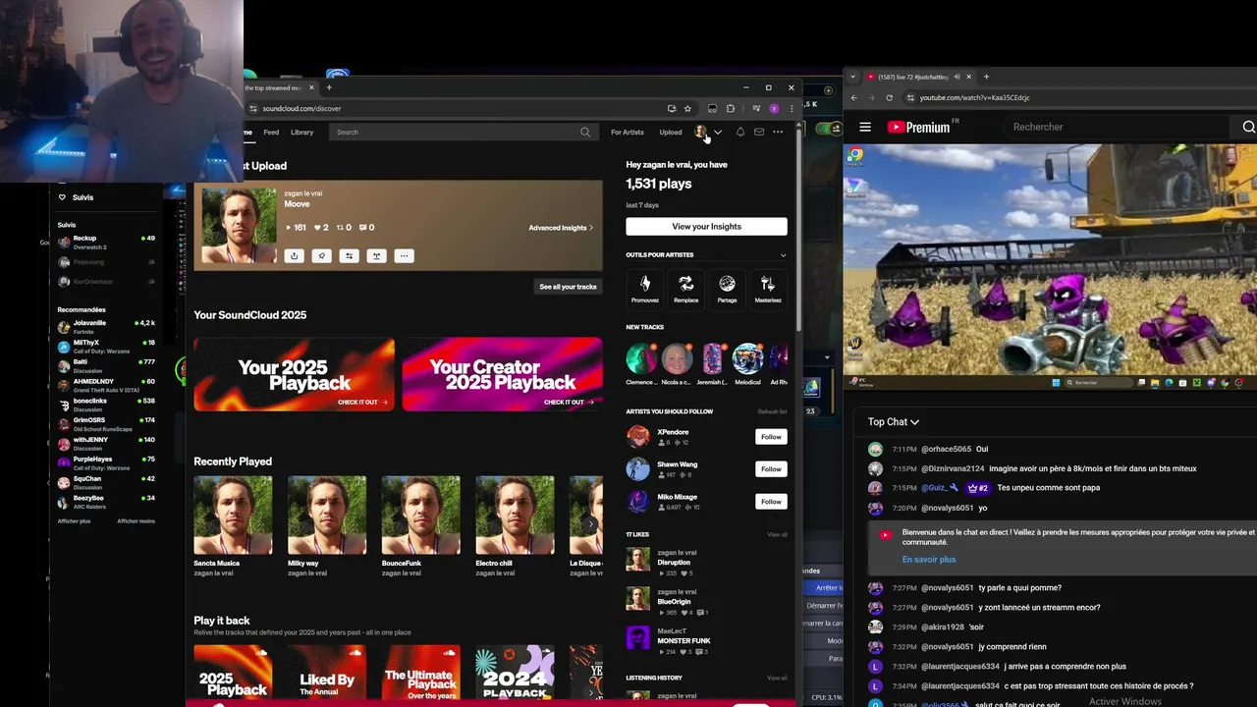Viewport: 1257px width, 707px height.
Task: Click View all next to 17 Likes
Action: coord(777,535)
